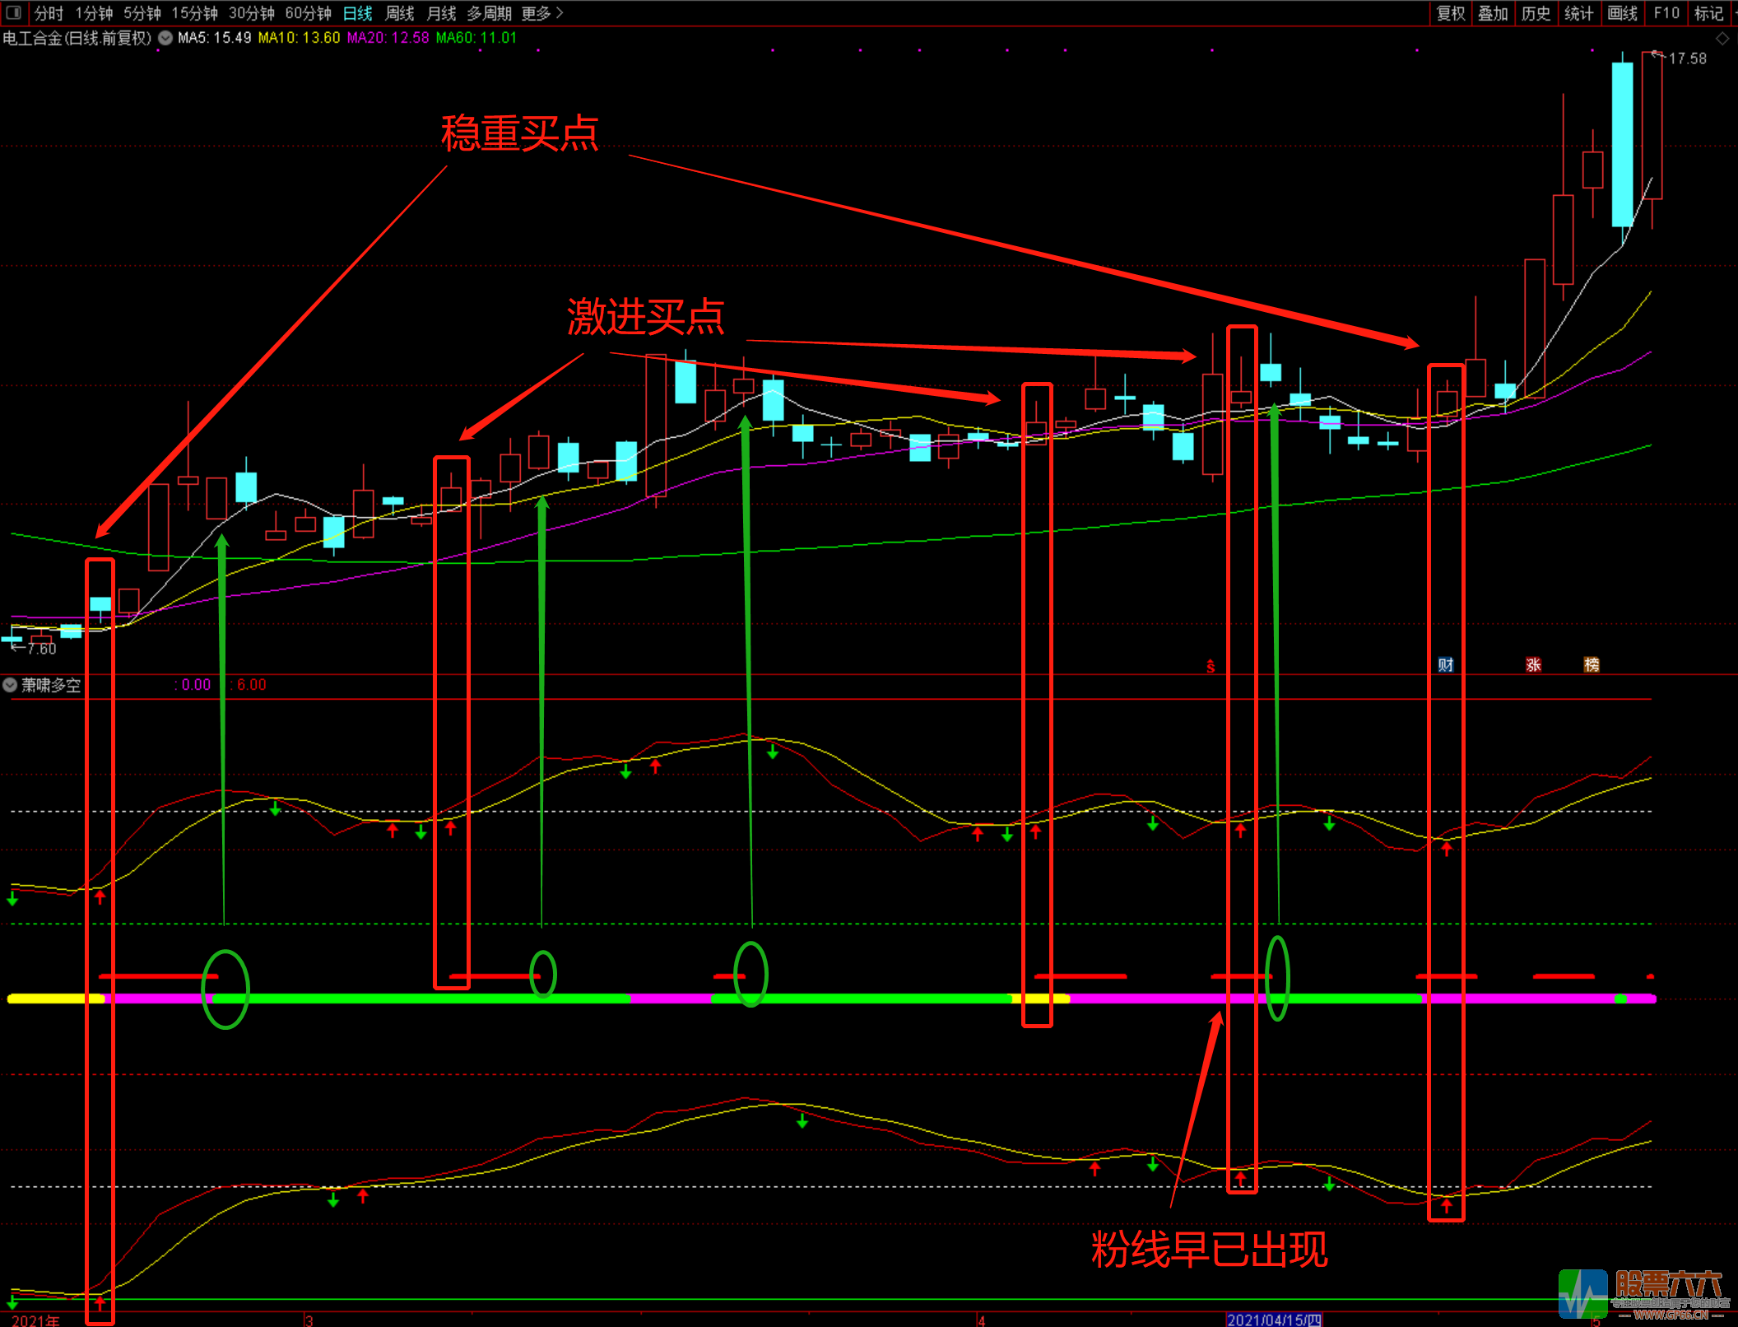Expand the 电工合金 main chart indicator dropdown
This screenshot has width=1738, height=1327.
coord(165,38)
